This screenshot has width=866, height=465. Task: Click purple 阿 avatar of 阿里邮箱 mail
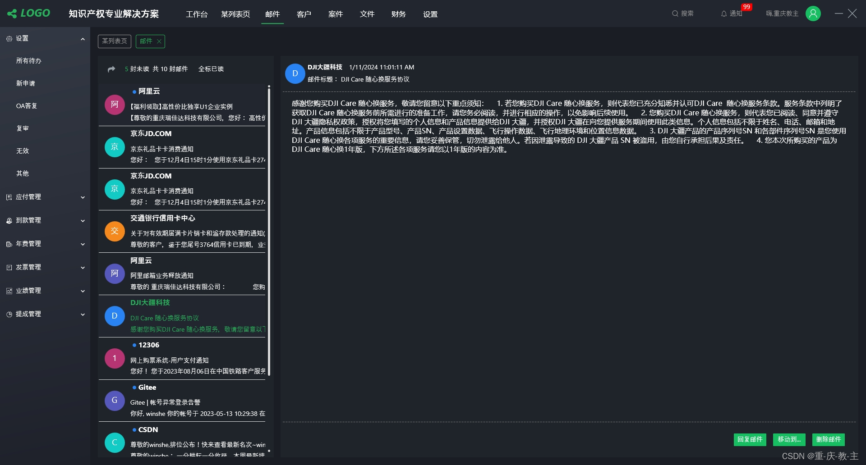[x=115, y=274]
